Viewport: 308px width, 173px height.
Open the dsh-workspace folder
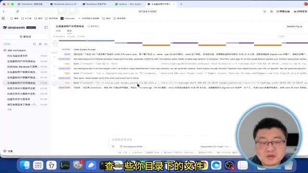tap(16, 50)
